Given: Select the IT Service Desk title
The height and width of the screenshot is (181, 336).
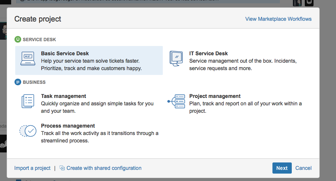Looking at the screenshot, I should click(x=208, y=53).
